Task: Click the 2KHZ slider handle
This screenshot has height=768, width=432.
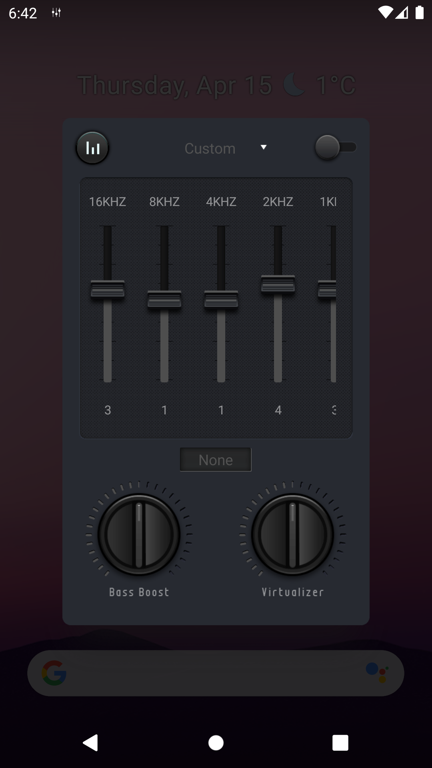Action: [278, 284]
